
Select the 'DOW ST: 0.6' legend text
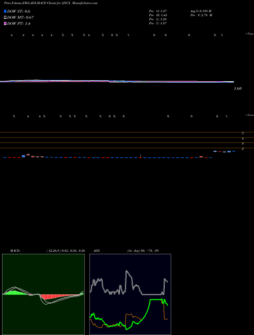(x=19, y=11)
